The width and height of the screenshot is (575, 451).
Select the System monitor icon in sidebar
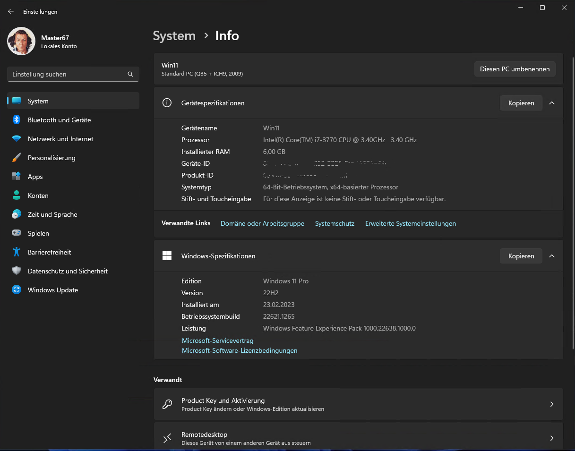[17, 101]
